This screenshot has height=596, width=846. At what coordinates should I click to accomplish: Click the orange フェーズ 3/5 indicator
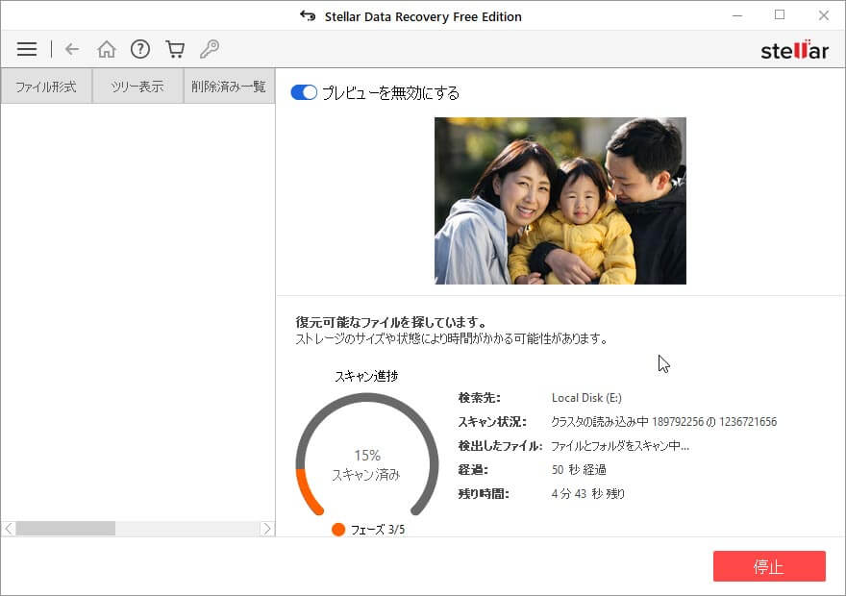point(338,530)
